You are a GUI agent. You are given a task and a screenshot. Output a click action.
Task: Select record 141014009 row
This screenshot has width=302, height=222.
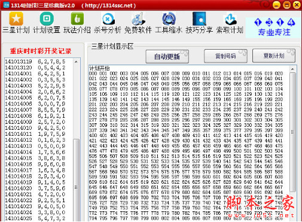[35, 121]
